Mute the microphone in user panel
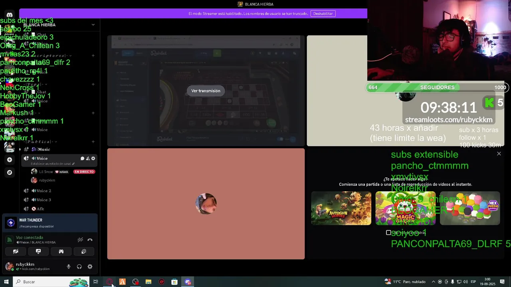This screenshot has height=287, width=511. 69,267
